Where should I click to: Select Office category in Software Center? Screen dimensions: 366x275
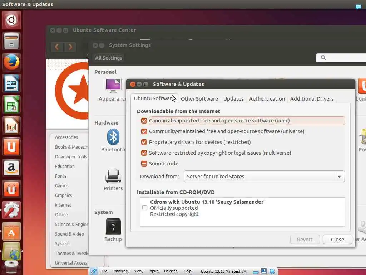61,214
